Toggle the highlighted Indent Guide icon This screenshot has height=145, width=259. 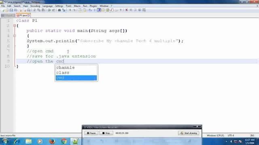[99, 10]
